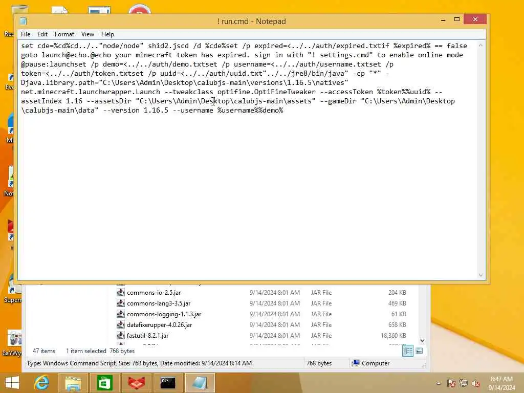Select commons-logging-1.1.3.jar in Explorer
The width and height of the screenshot is (524, 393).
(164, 314)
